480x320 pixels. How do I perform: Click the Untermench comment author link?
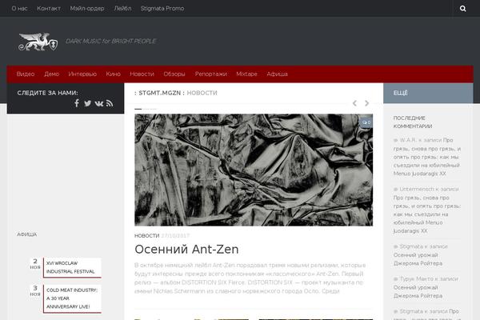pyautogui.click(x=416, y=190)
